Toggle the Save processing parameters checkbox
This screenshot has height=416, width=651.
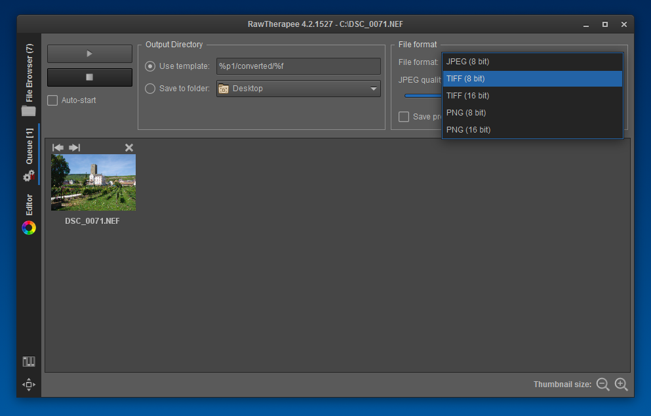click(x=404, y=117)
